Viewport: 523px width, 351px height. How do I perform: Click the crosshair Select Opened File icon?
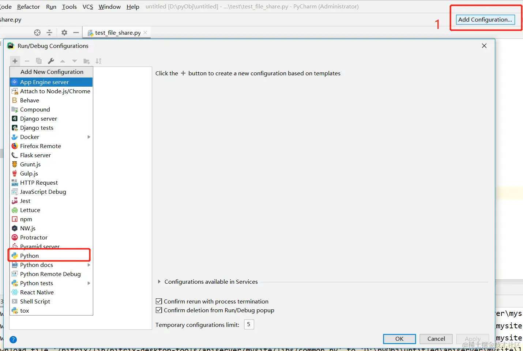(x=37, y=33)
